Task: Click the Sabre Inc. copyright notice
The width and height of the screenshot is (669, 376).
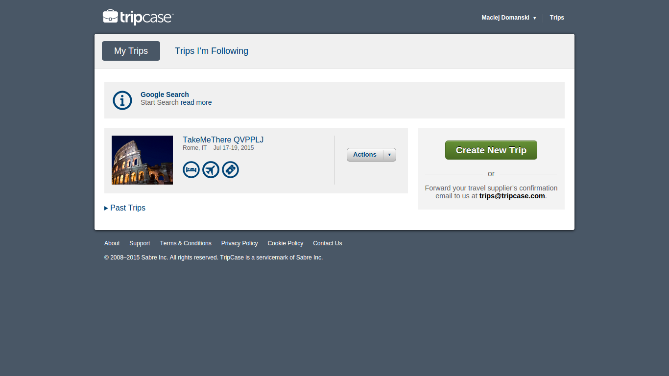Action: click(214, 258)
